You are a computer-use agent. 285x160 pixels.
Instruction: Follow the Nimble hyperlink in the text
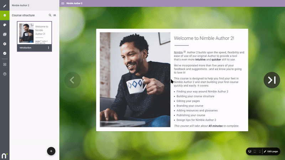(x=178, y=52)
